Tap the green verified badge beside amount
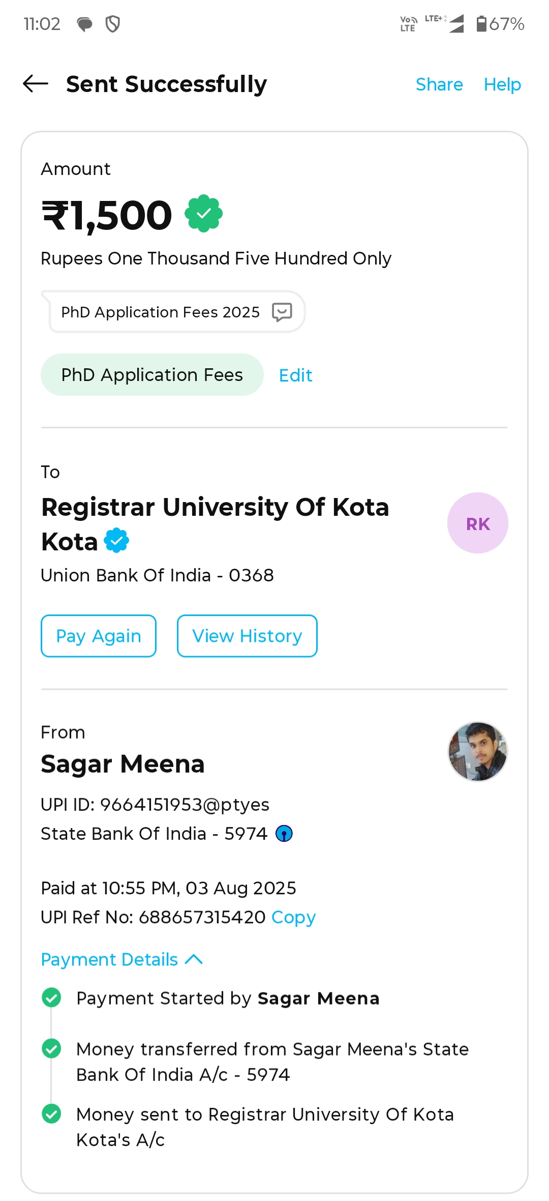 pos(203,214)
